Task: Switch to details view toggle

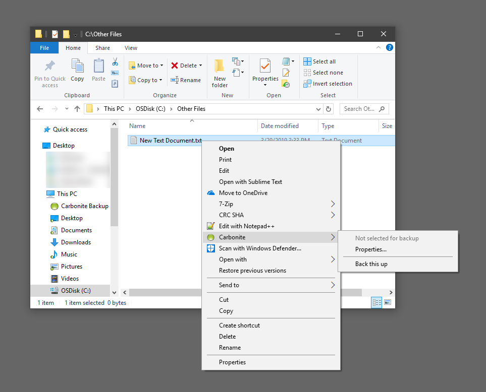Action: (376, 302)
